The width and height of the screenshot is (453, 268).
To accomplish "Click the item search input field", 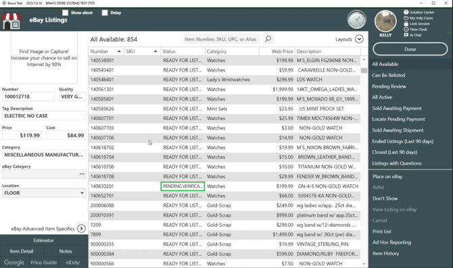I will (x=221, y=39).
